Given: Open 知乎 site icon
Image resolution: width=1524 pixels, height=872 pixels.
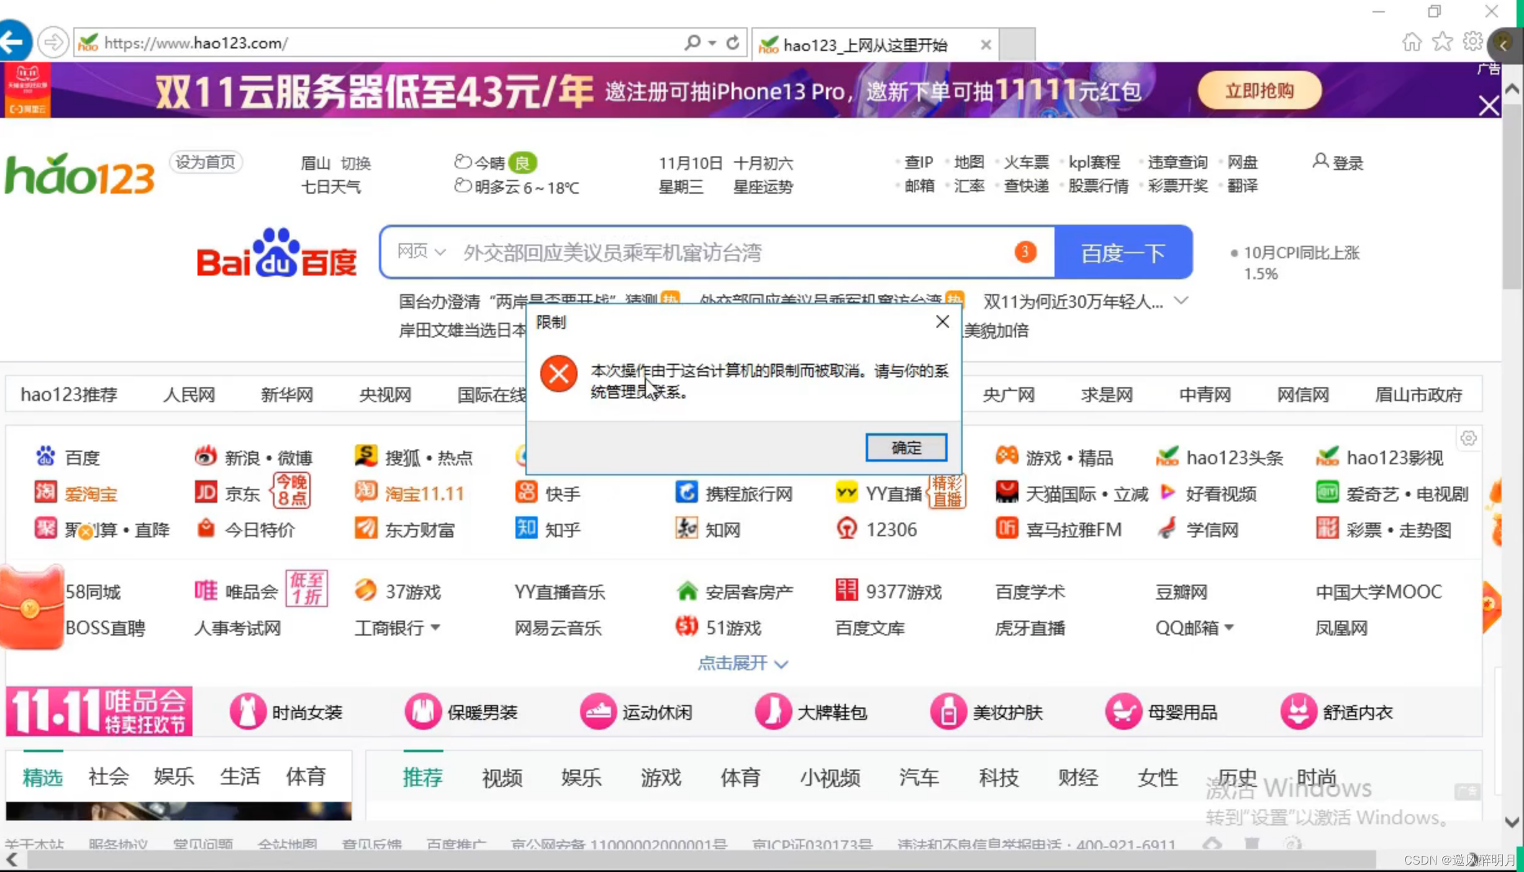Looking at the screenshot, I should [x=526, y=529].
